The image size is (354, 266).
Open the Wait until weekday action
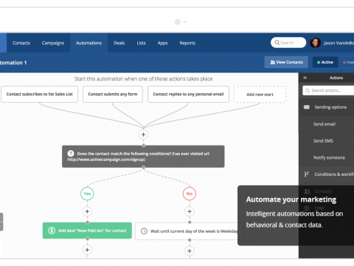[190, 231]
